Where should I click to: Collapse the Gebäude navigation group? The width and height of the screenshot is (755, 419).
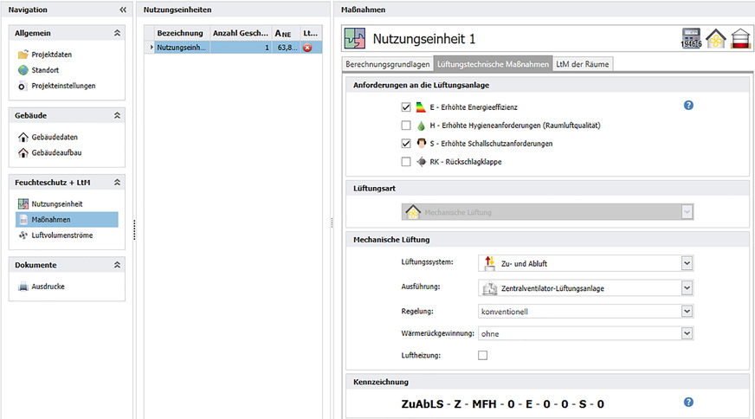tap(117, 115)
